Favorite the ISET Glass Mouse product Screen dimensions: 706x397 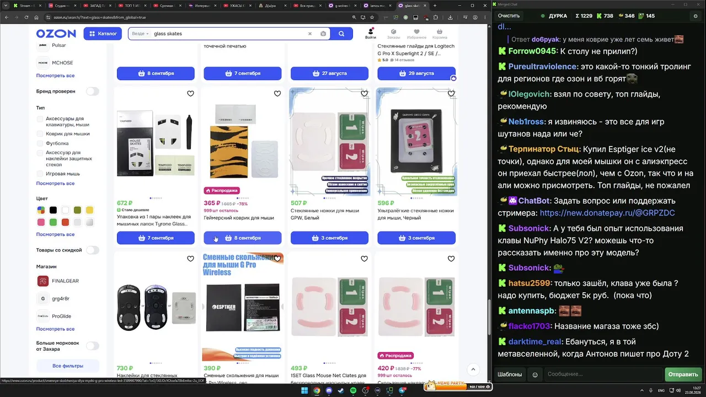point(364,259)
